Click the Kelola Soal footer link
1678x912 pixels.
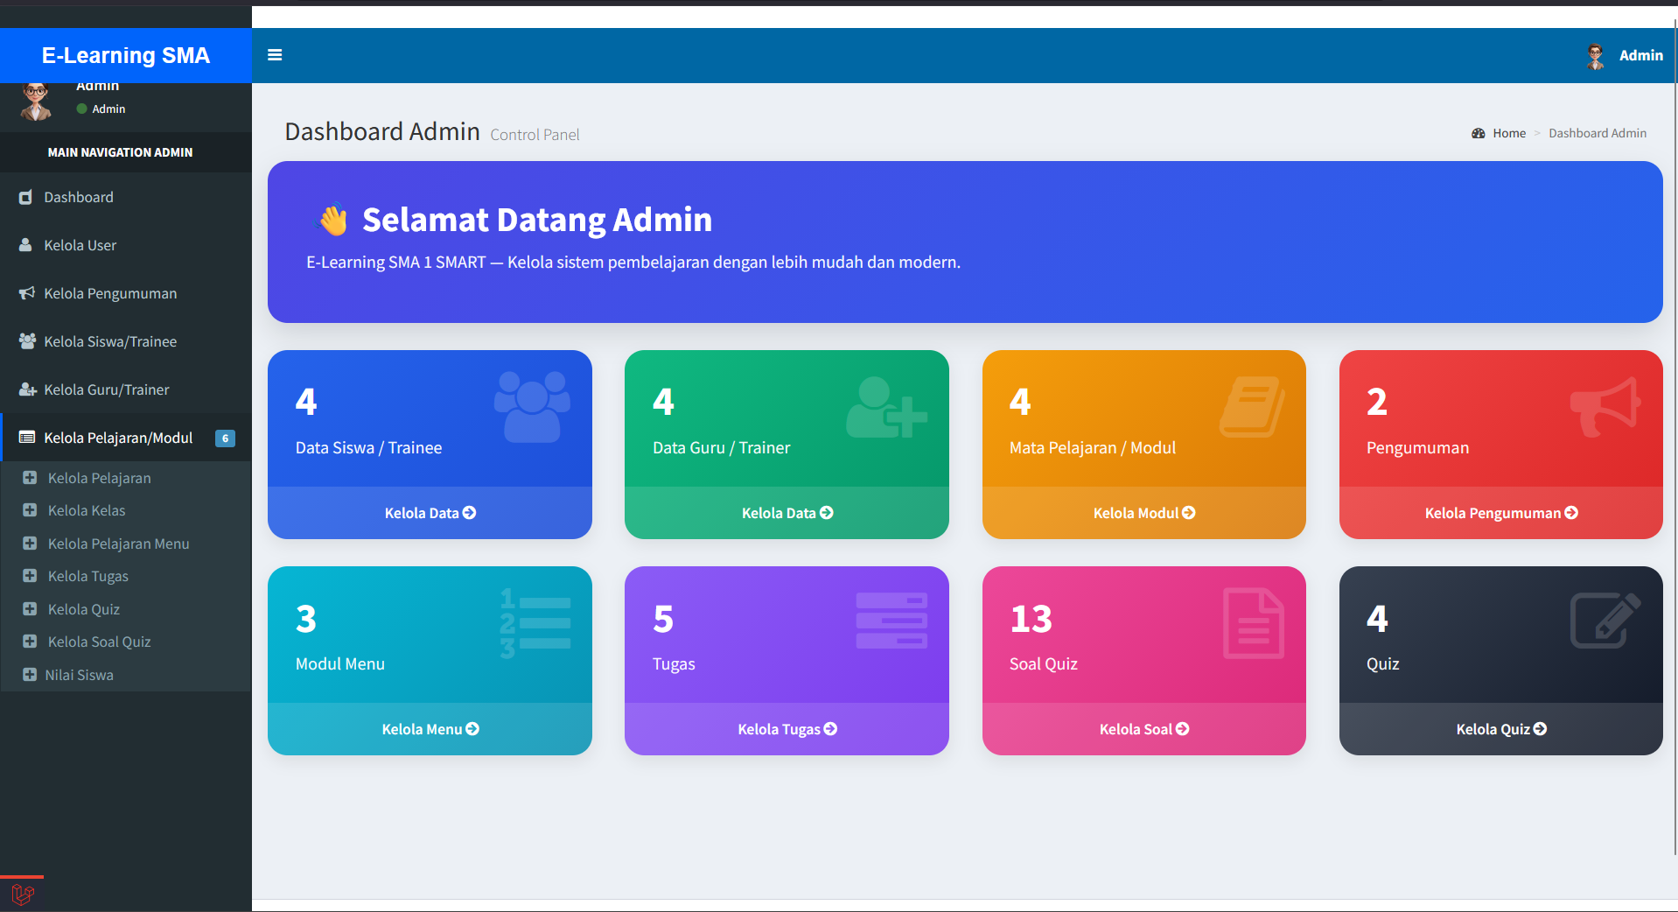[1144, 729]
